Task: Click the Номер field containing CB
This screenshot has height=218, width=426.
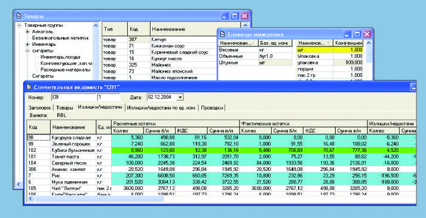Action: click(73, 97)
